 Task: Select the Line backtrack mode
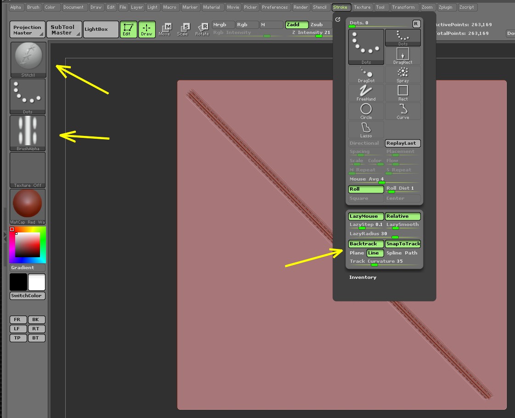375,253
